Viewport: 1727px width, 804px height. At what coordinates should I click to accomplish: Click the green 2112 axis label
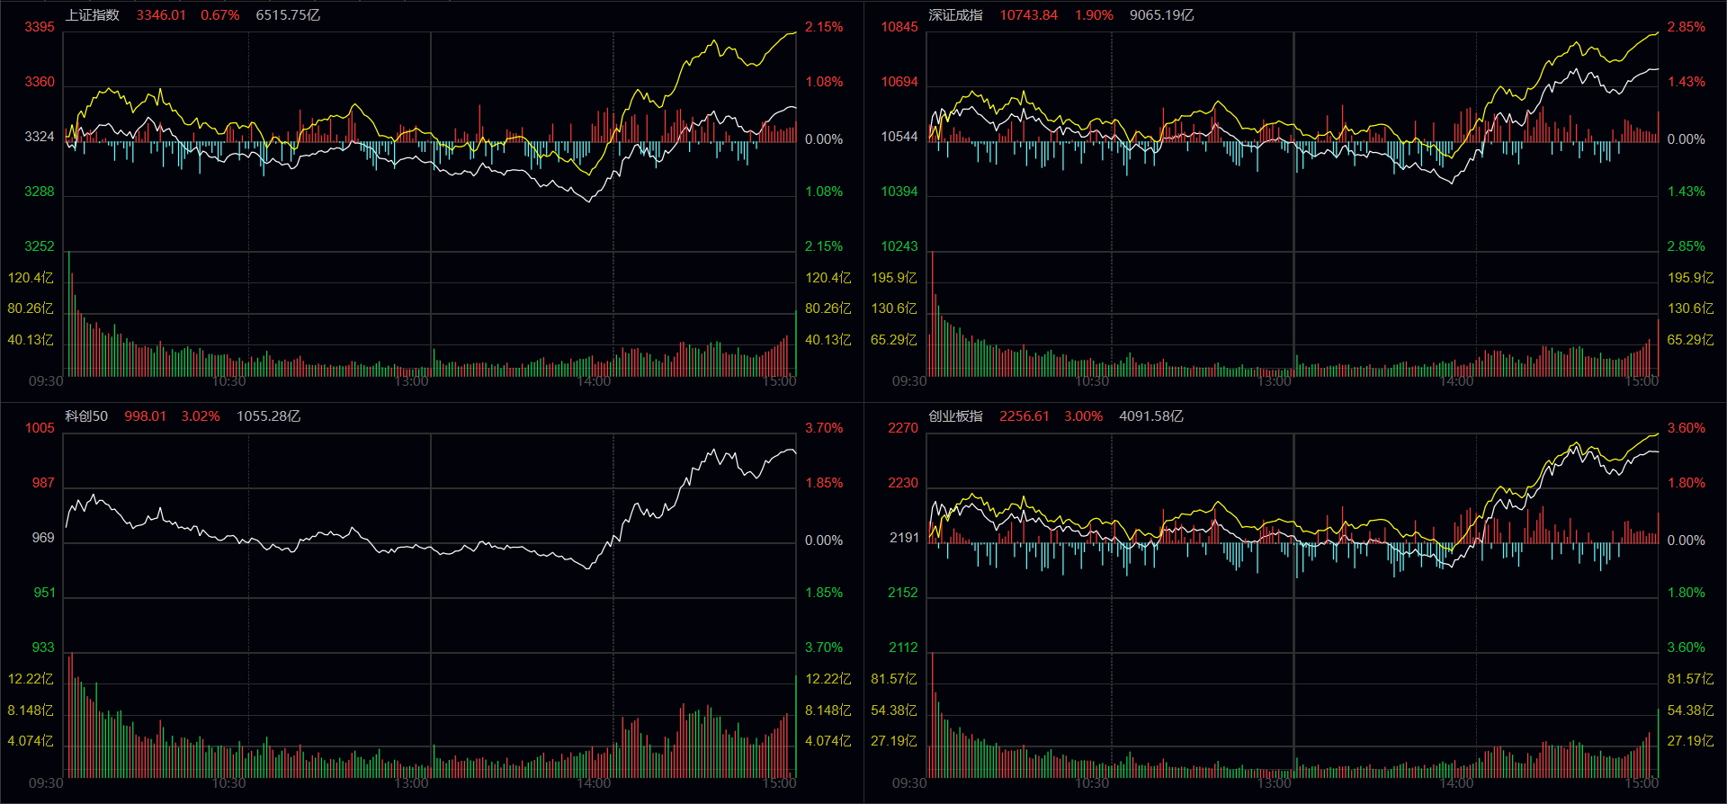(903, 648)
